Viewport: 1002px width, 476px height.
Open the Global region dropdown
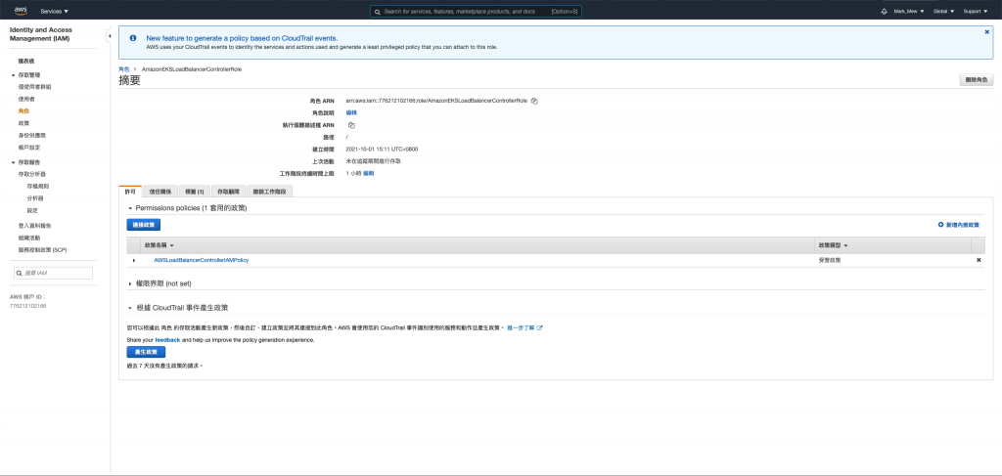(x=944, y=12)
